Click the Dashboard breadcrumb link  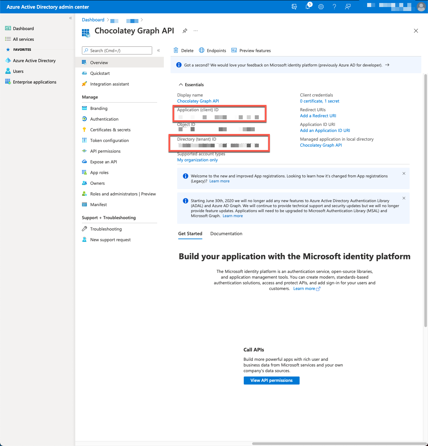click(x=93, y=20)
